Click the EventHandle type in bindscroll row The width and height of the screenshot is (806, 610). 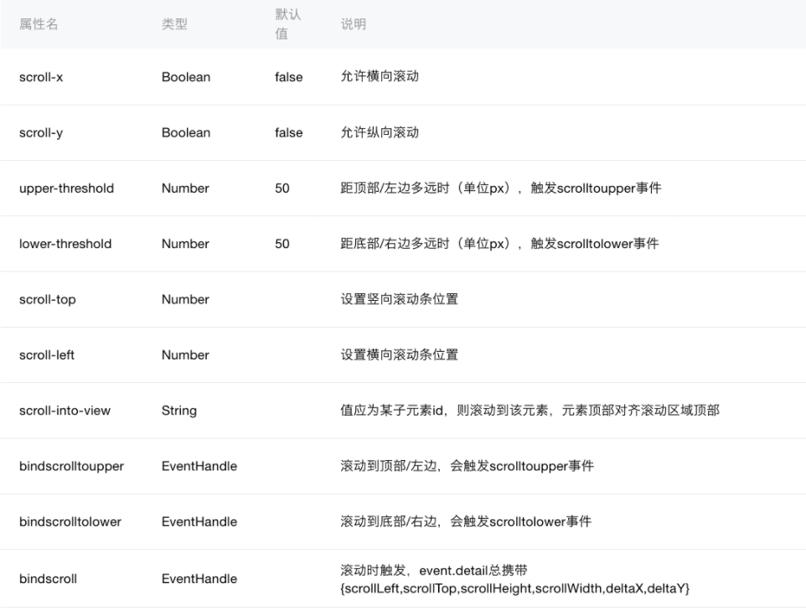pyautogui.click(x=199, y=578)
